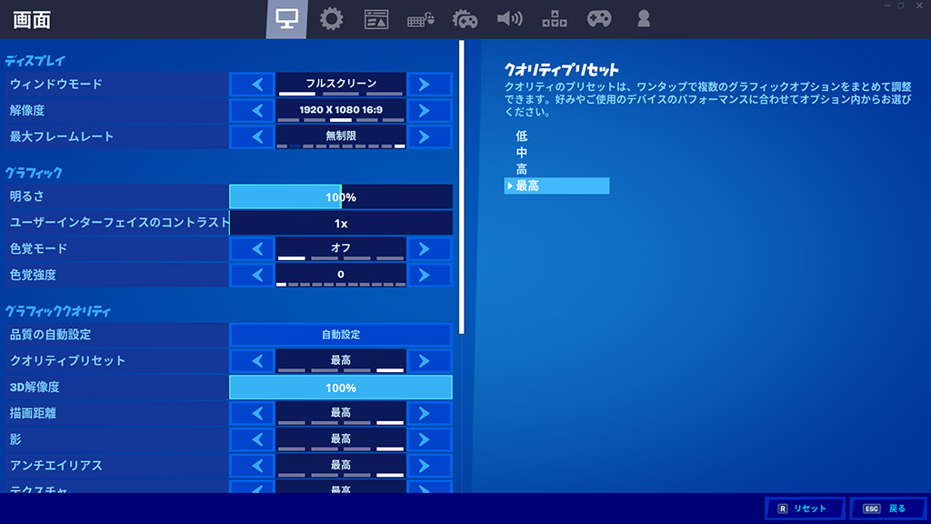Click left arrow for クオリティプリセット
The width and height of the screenshot is (931, 524).
point(252,360)
